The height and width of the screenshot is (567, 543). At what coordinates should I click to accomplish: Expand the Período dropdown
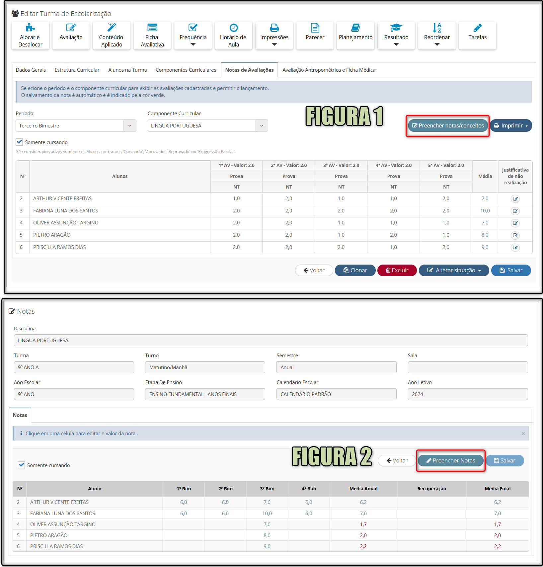point(129,126)
